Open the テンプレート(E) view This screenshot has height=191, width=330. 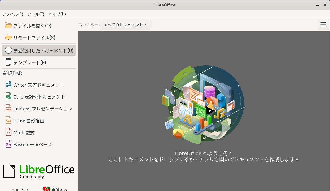[39, 62]
